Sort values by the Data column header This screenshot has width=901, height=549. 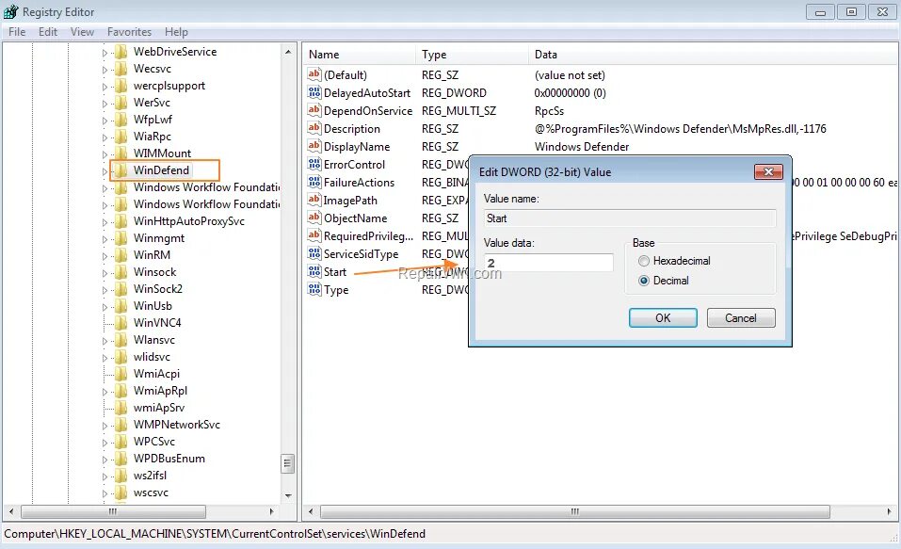(x=713, y=55)
